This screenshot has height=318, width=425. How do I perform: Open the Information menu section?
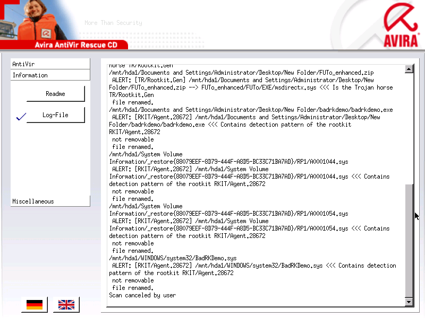tap(50, 75)
